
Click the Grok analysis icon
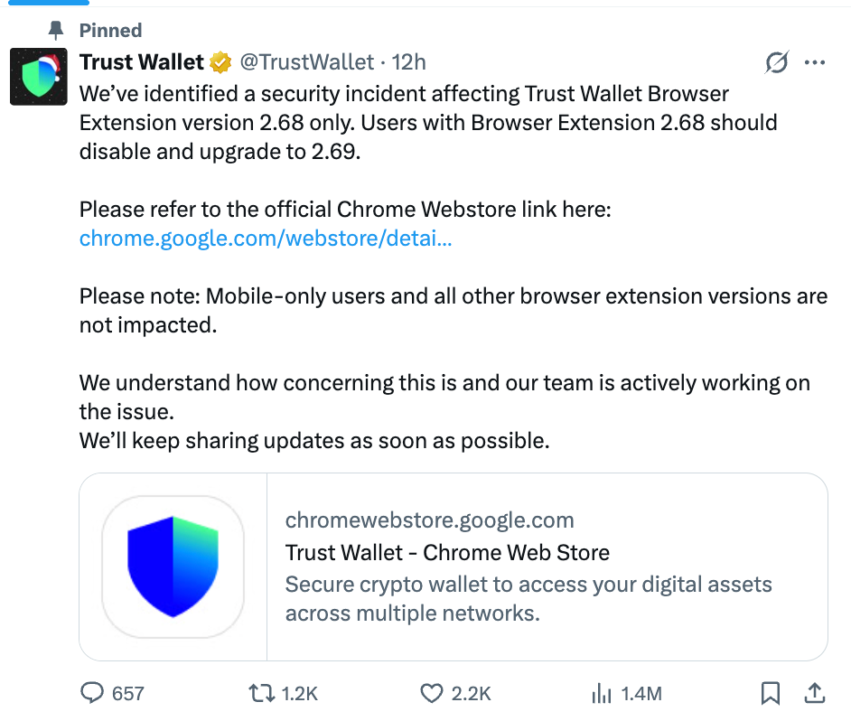point(776,61)
